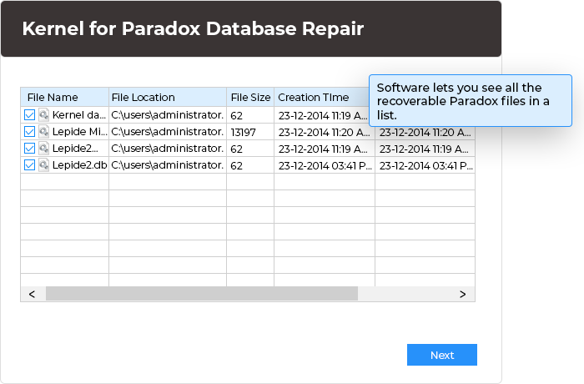Image resolution: width=584 pixels, height=384 pixels.
Task: Uncheck the Kernel da... file checkbox
Action: 29,115
